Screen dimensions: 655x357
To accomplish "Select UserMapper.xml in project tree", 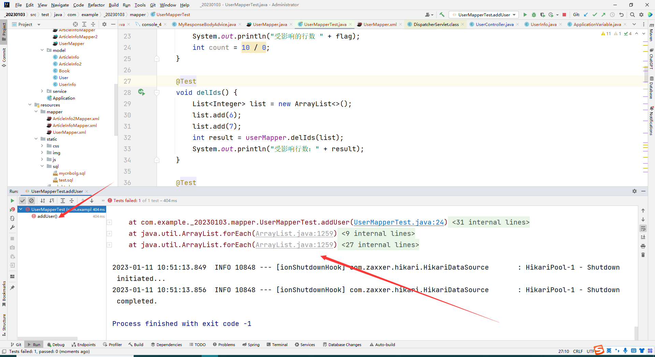I will click(x=69, y=132).
